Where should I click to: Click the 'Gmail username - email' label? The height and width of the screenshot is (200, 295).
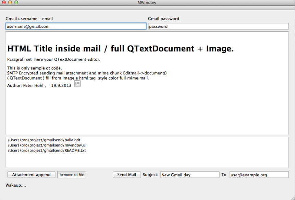pos(29,19)
